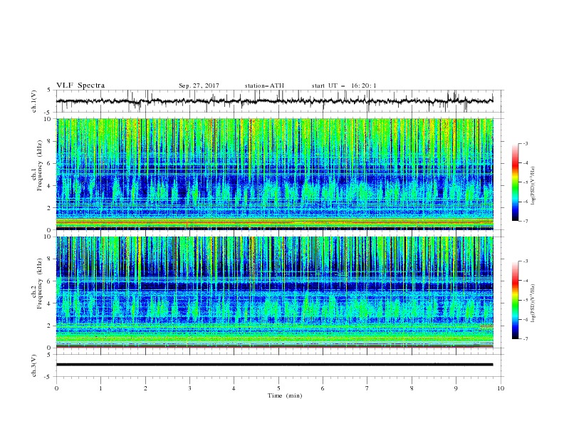
Task: Click the "-7" tick on ch.2 color bar
Action: coord(525,339)
